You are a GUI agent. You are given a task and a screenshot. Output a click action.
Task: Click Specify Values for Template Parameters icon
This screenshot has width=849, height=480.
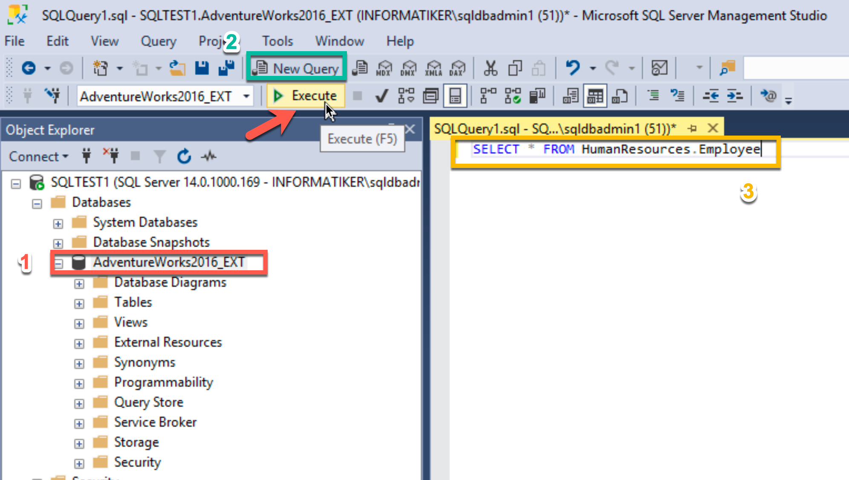(768, 95)
